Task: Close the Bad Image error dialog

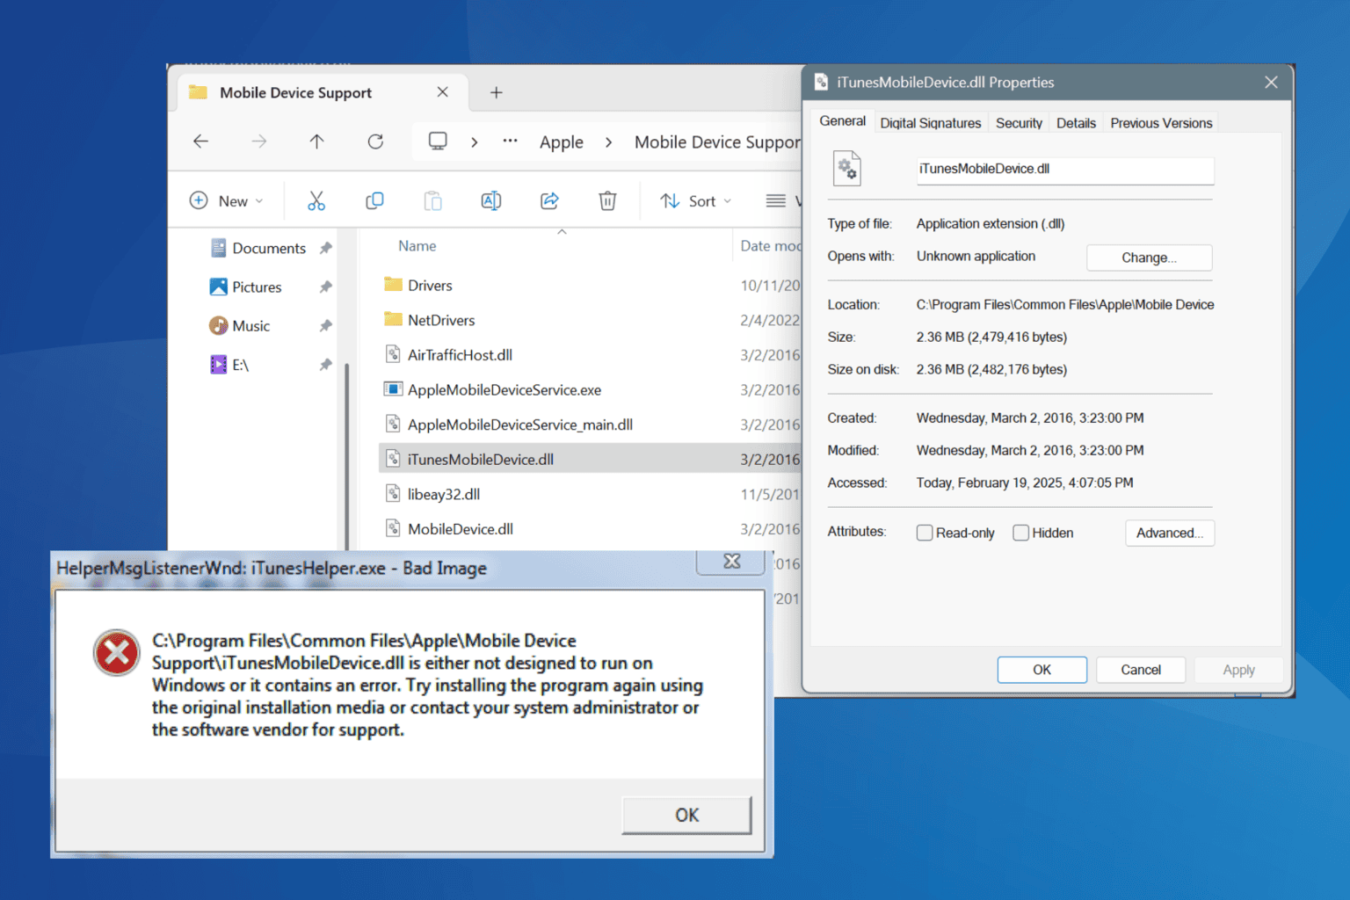Action: [731, 561]
